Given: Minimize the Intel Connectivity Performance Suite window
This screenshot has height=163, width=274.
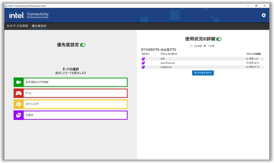Looking at the screenshot, I should 248,6.
